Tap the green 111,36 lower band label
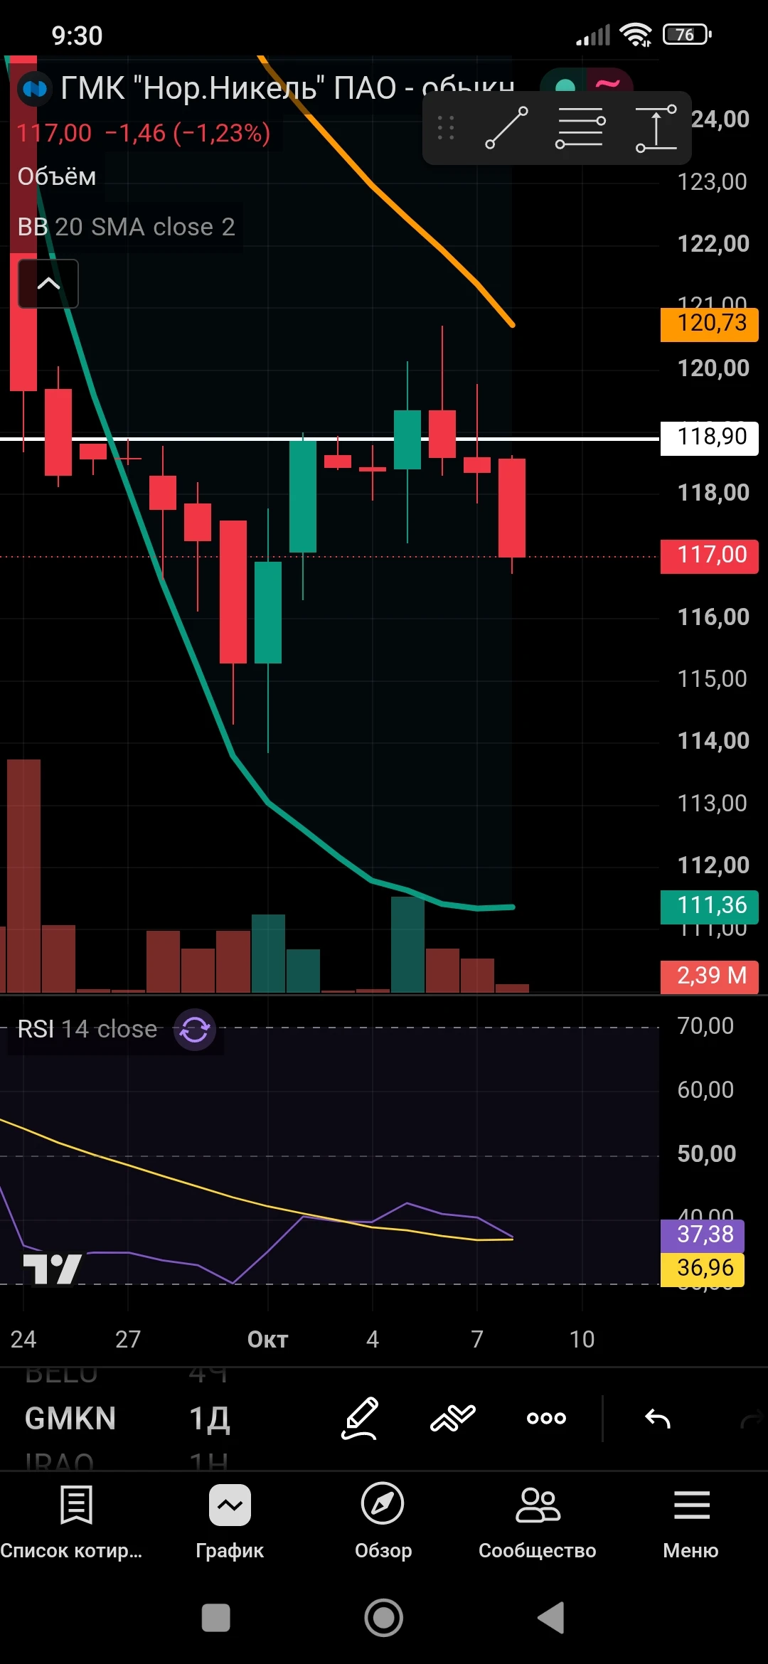This screenshot has width=768, height=1664. tap(710, 906)
